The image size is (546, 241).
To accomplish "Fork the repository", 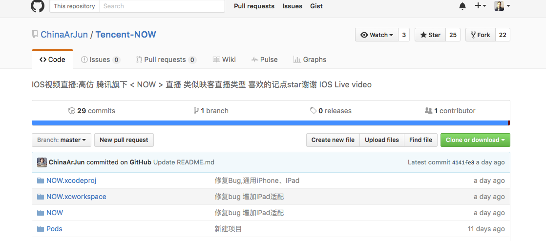I will click(480, 35).
